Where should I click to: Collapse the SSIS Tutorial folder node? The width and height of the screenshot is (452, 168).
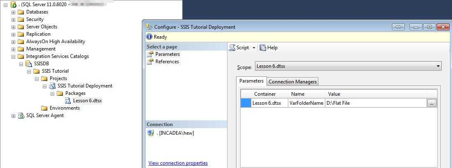click(29, 71)
